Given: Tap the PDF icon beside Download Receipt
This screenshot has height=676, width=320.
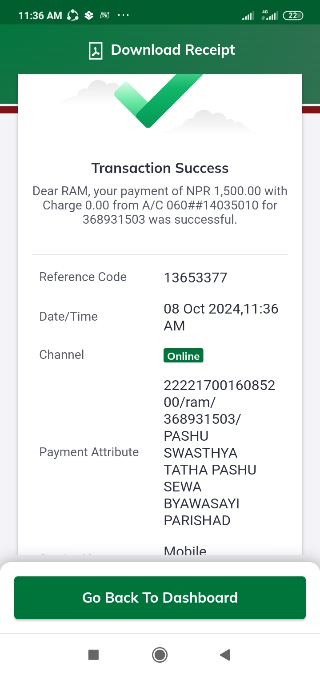Looking at the screenshot, I should (x=96, y=51).
